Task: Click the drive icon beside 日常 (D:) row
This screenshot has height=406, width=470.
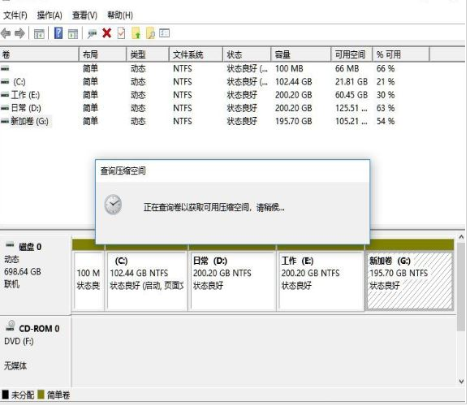Action: tap(5, 108)
